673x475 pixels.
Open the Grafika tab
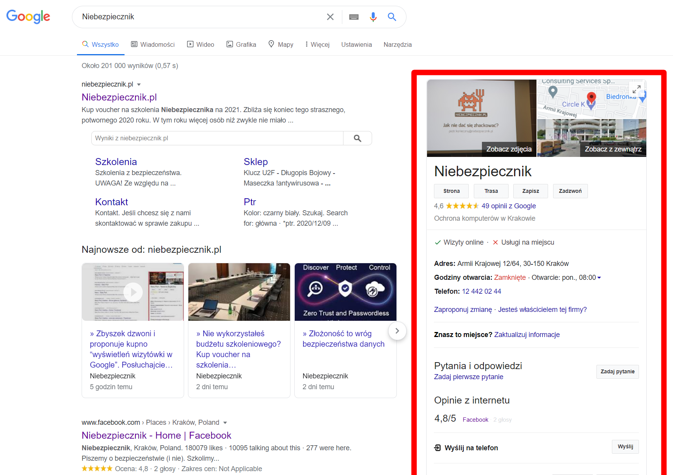point(241,44)
